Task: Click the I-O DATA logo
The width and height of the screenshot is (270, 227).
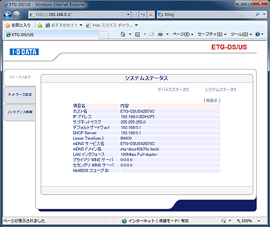Action: [24, 52]
